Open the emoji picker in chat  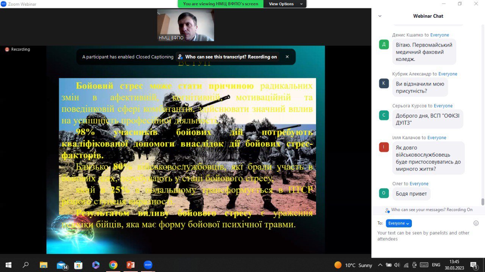(476, 223)
